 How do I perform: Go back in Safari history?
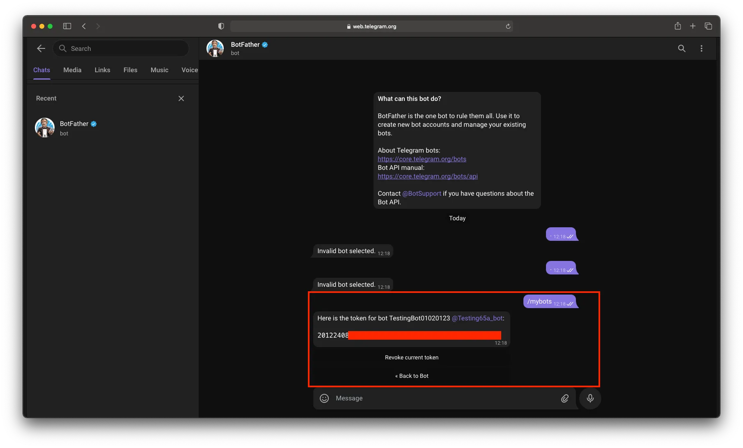(x=84, y=26)
